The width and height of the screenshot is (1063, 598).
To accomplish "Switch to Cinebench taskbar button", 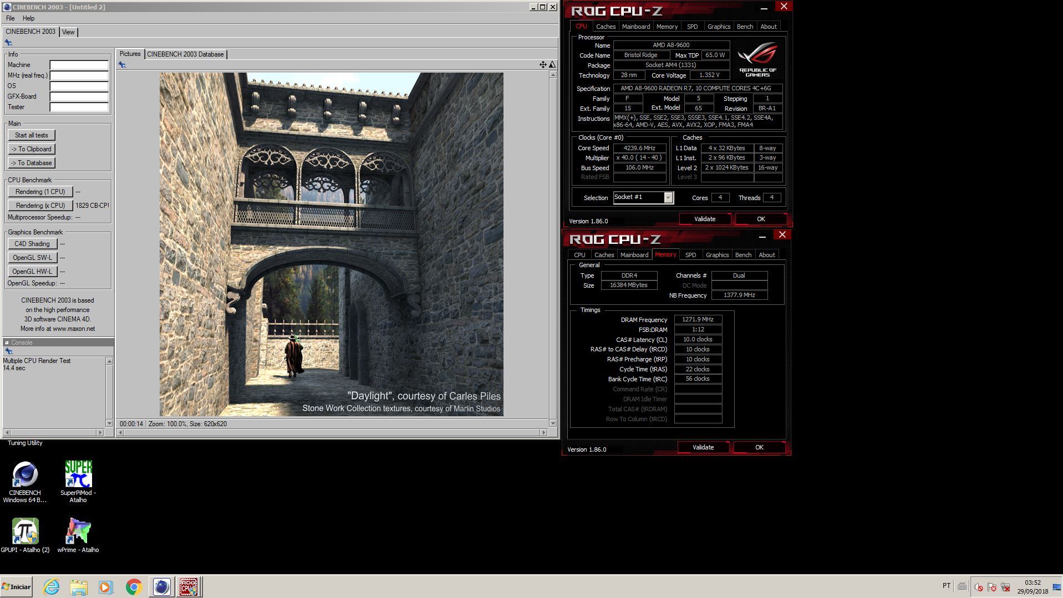I will tap(161, 586).
